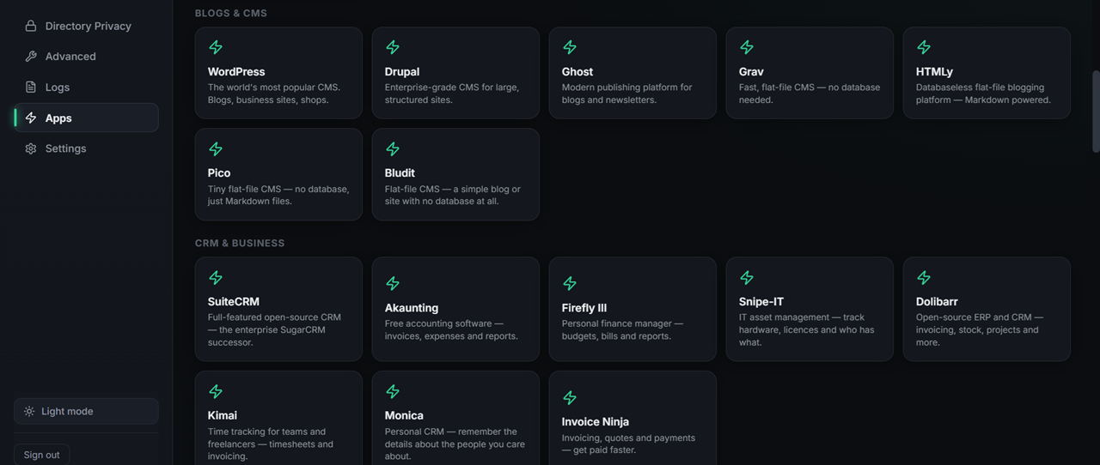The width and height of the screenshot is (1100, 465).
Task: Click the page's vertical scrollbar thumb
Action: coord(1096,112)
